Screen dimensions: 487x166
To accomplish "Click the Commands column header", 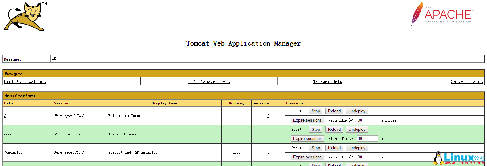I will tap(295, 103).
